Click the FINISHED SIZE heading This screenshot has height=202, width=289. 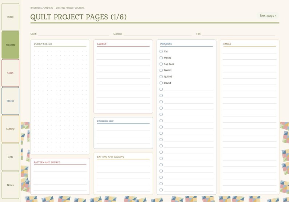click(105, 121)
